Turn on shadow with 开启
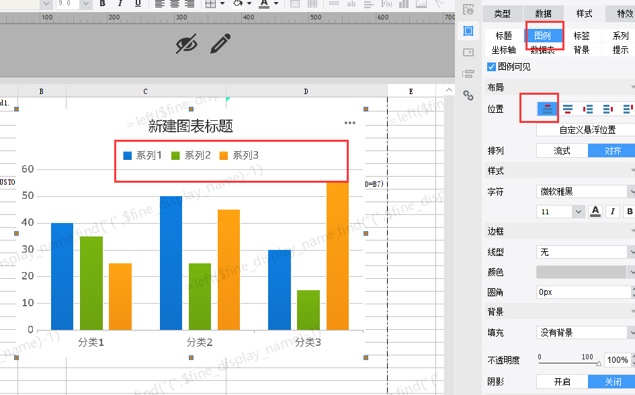The image size is (635, 395). tap(562, 382)
